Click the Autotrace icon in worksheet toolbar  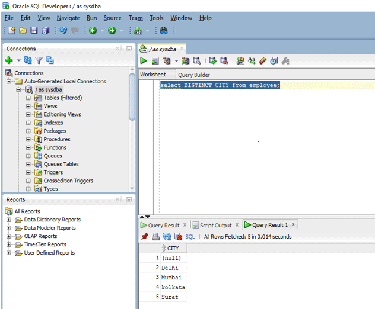pyautogui.click(x=185, y=61)
